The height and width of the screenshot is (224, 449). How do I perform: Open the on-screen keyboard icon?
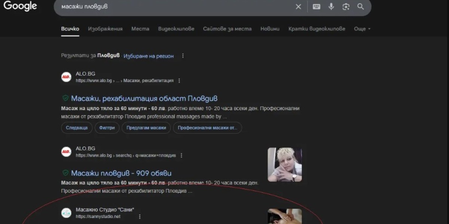(x=317, y=6)
